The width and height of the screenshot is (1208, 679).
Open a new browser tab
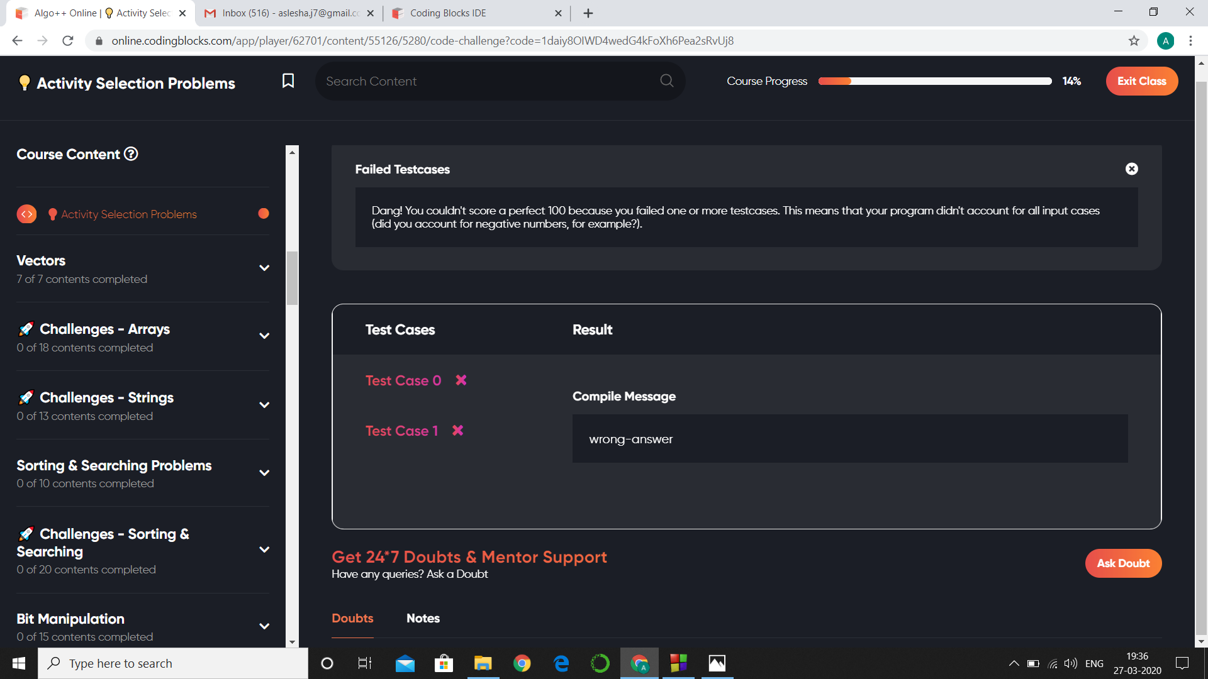coord(588,13)
